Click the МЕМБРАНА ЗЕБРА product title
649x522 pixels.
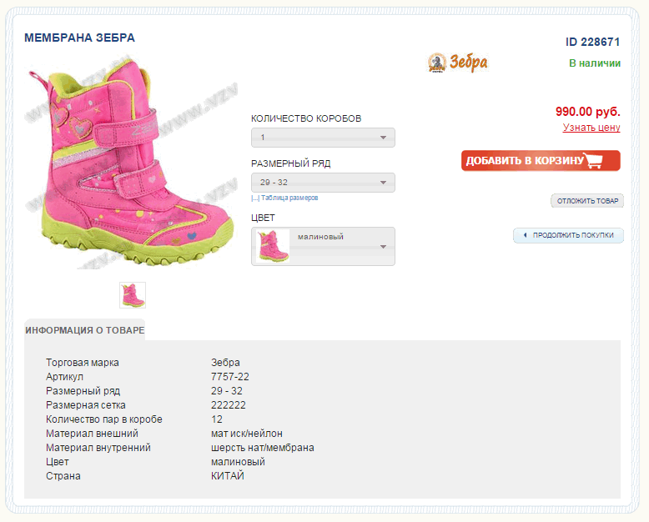coord(79,38)
